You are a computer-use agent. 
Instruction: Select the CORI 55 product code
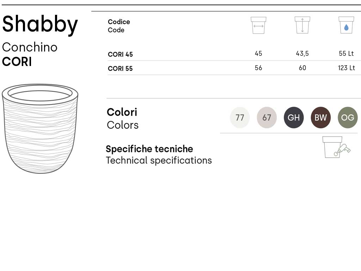click(x=120, y=68)
